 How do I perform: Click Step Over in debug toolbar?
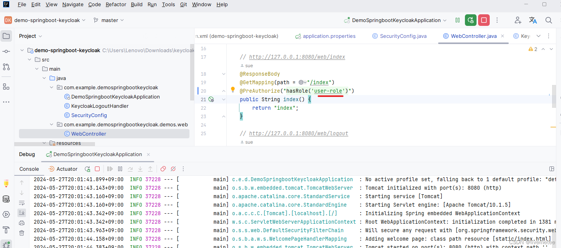(130, 169)
